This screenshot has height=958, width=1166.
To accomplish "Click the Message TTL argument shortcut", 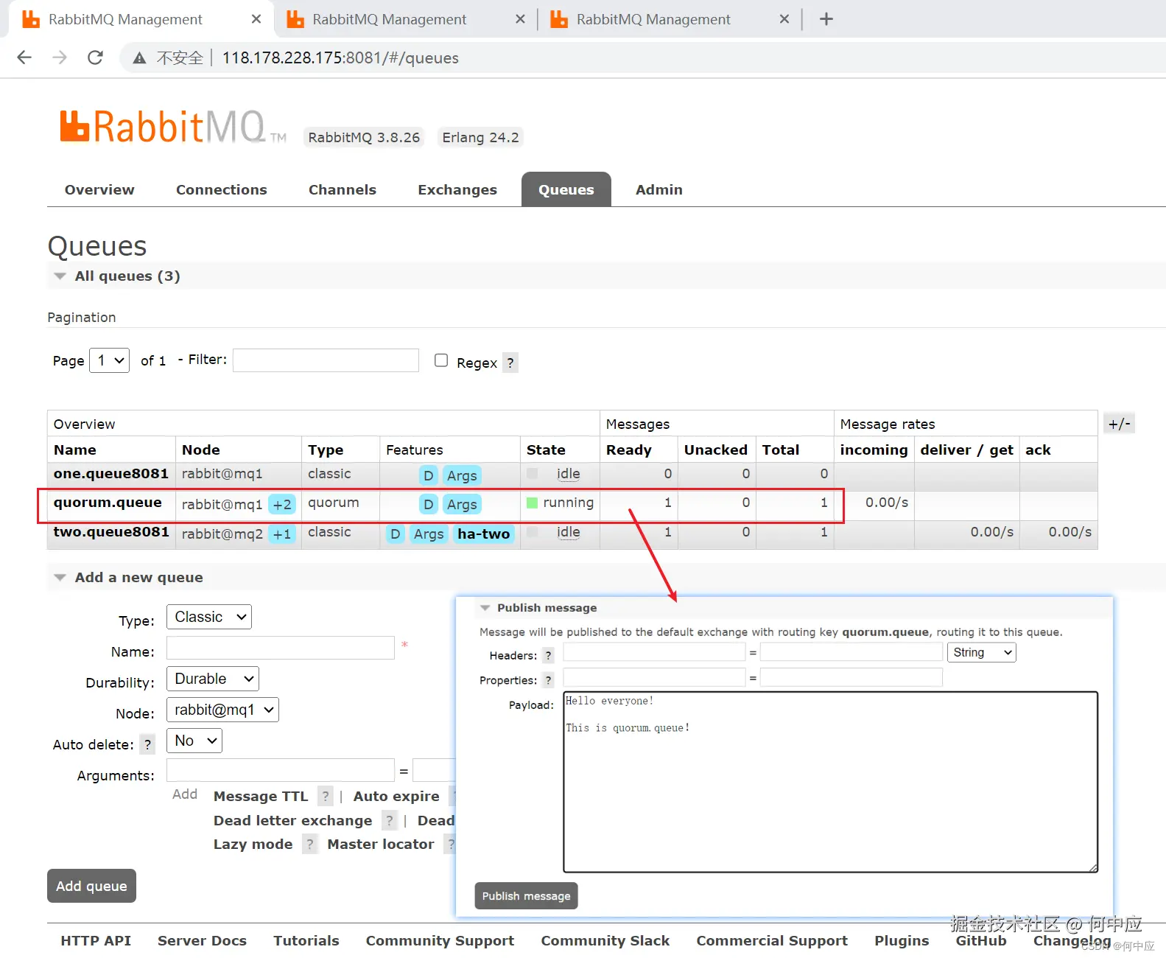I will pyautogui.click(x=261, y=796).
